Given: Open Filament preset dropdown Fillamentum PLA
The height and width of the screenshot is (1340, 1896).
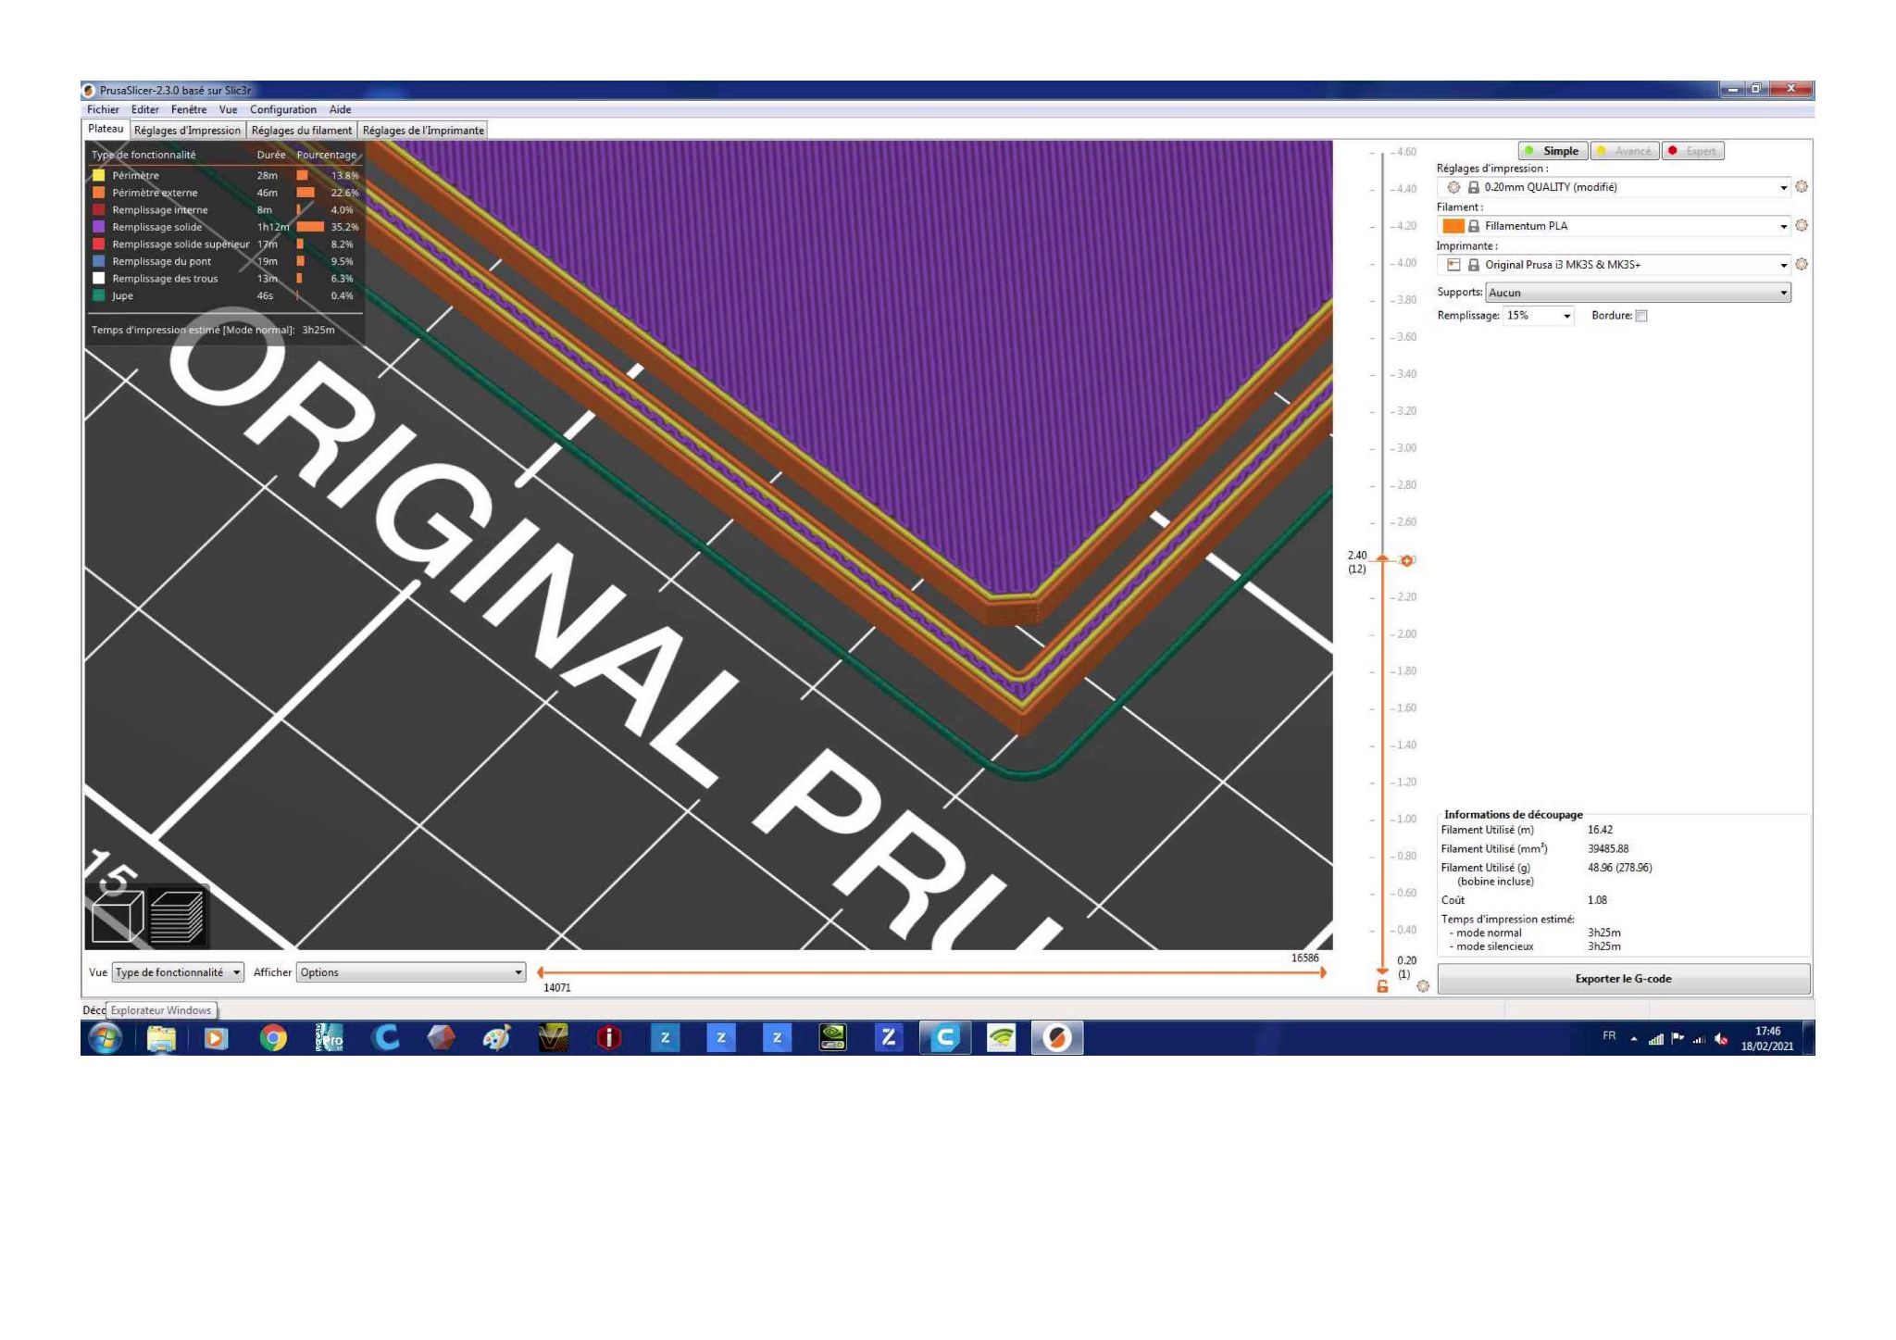Looking at the screenshot, I should (1615, 226).
